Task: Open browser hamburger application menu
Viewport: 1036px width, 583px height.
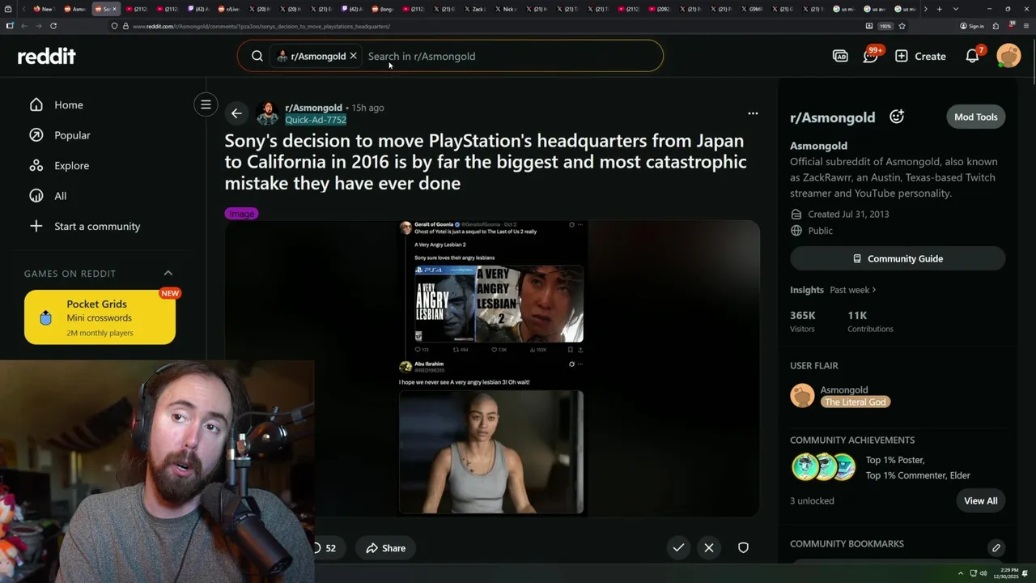Action: click(x=1025, y=26)
